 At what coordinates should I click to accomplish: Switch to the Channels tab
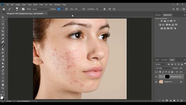pyautogui.click(x=164, y=60)
